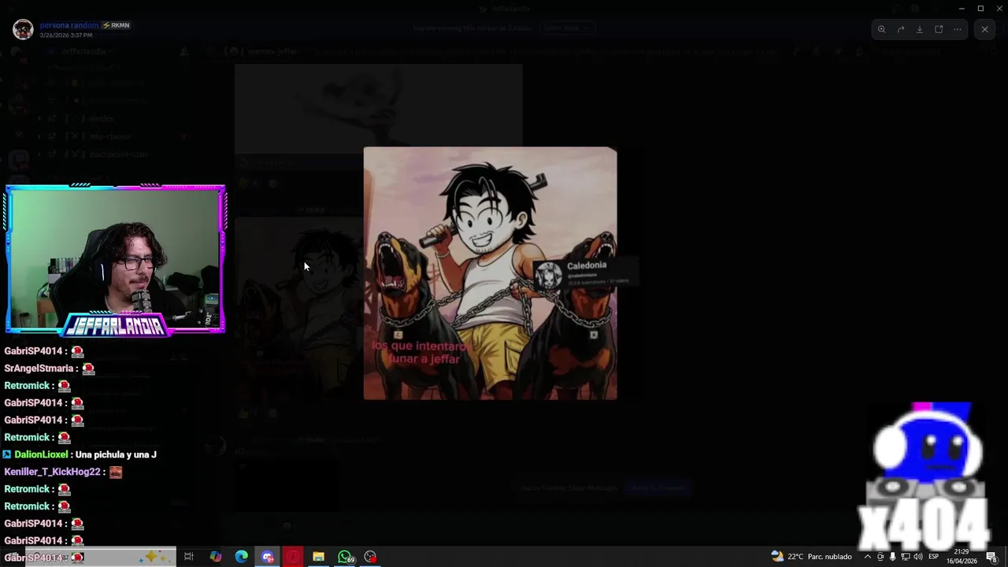1008x567 pixels.
Task: Click SrAngelStmaria username in chat
Action: click(x=39, y=368)
